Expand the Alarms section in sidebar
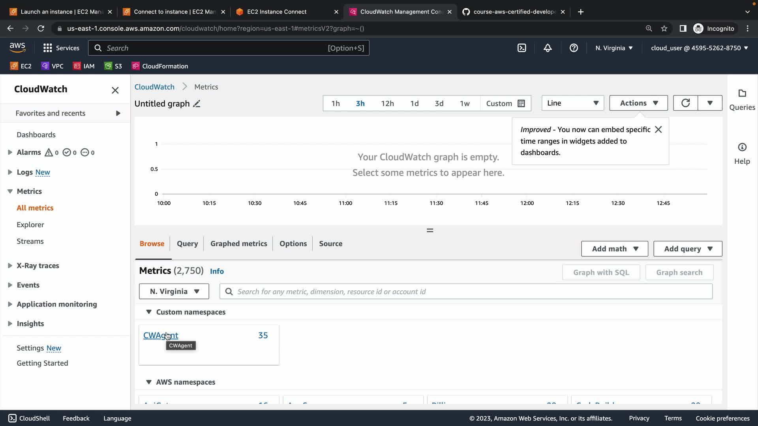The image size is (758, 426). (10, 152)
